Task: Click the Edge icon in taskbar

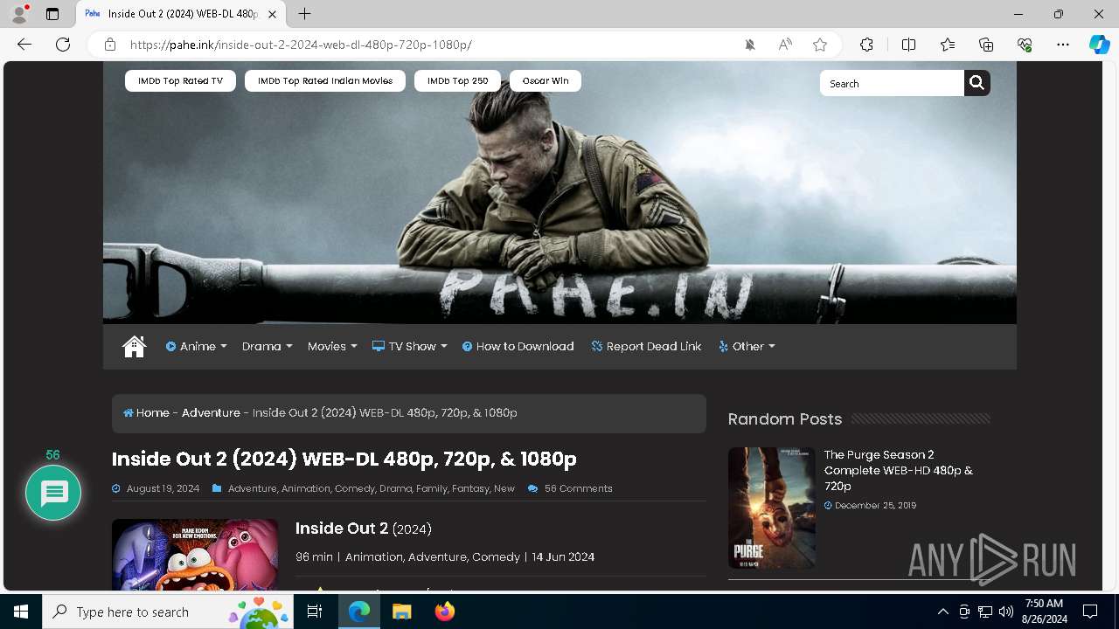Action: tap(359, 612)
